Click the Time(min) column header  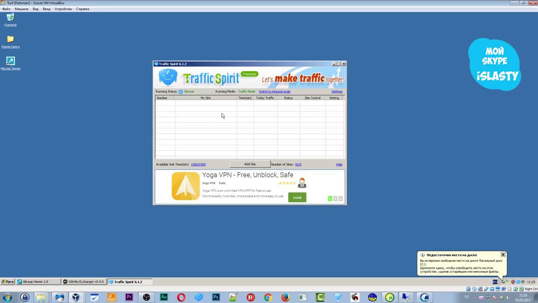tap(245, 98)
